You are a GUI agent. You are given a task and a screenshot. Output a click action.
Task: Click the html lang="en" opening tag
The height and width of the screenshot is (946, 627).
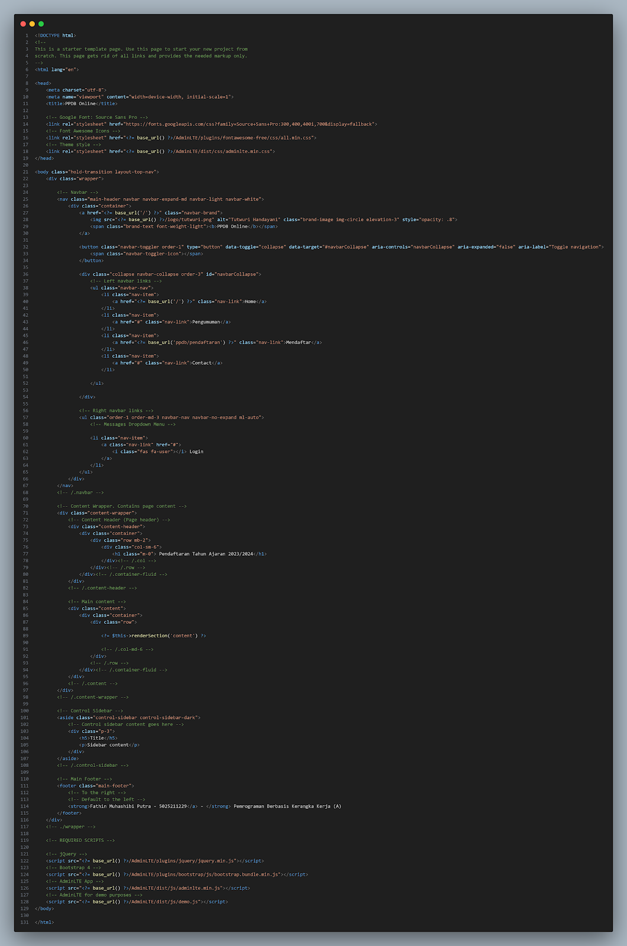pos(57,69)
